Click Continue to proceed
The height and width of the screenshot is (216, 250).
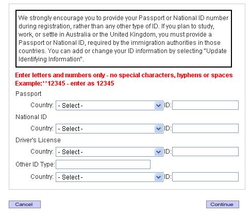223,204
